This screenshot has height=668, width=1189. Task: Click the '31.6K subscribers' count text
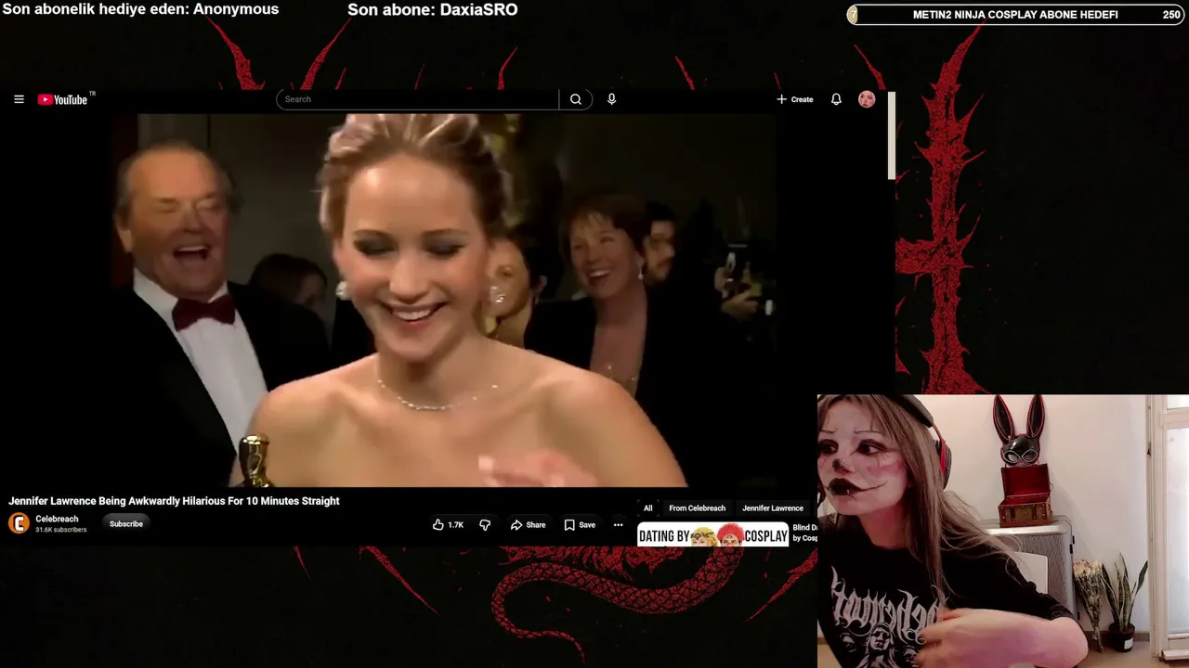click(61, 530)
